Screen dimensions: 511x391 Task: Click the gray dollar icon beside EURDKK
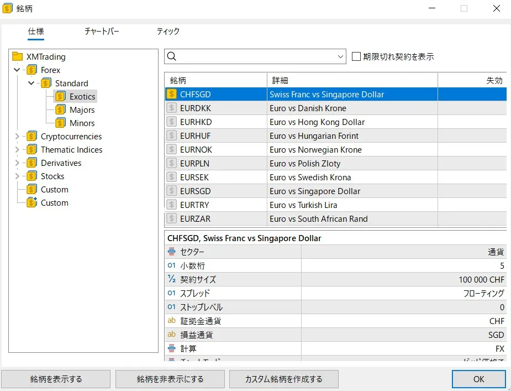click(x=172, y=108)
